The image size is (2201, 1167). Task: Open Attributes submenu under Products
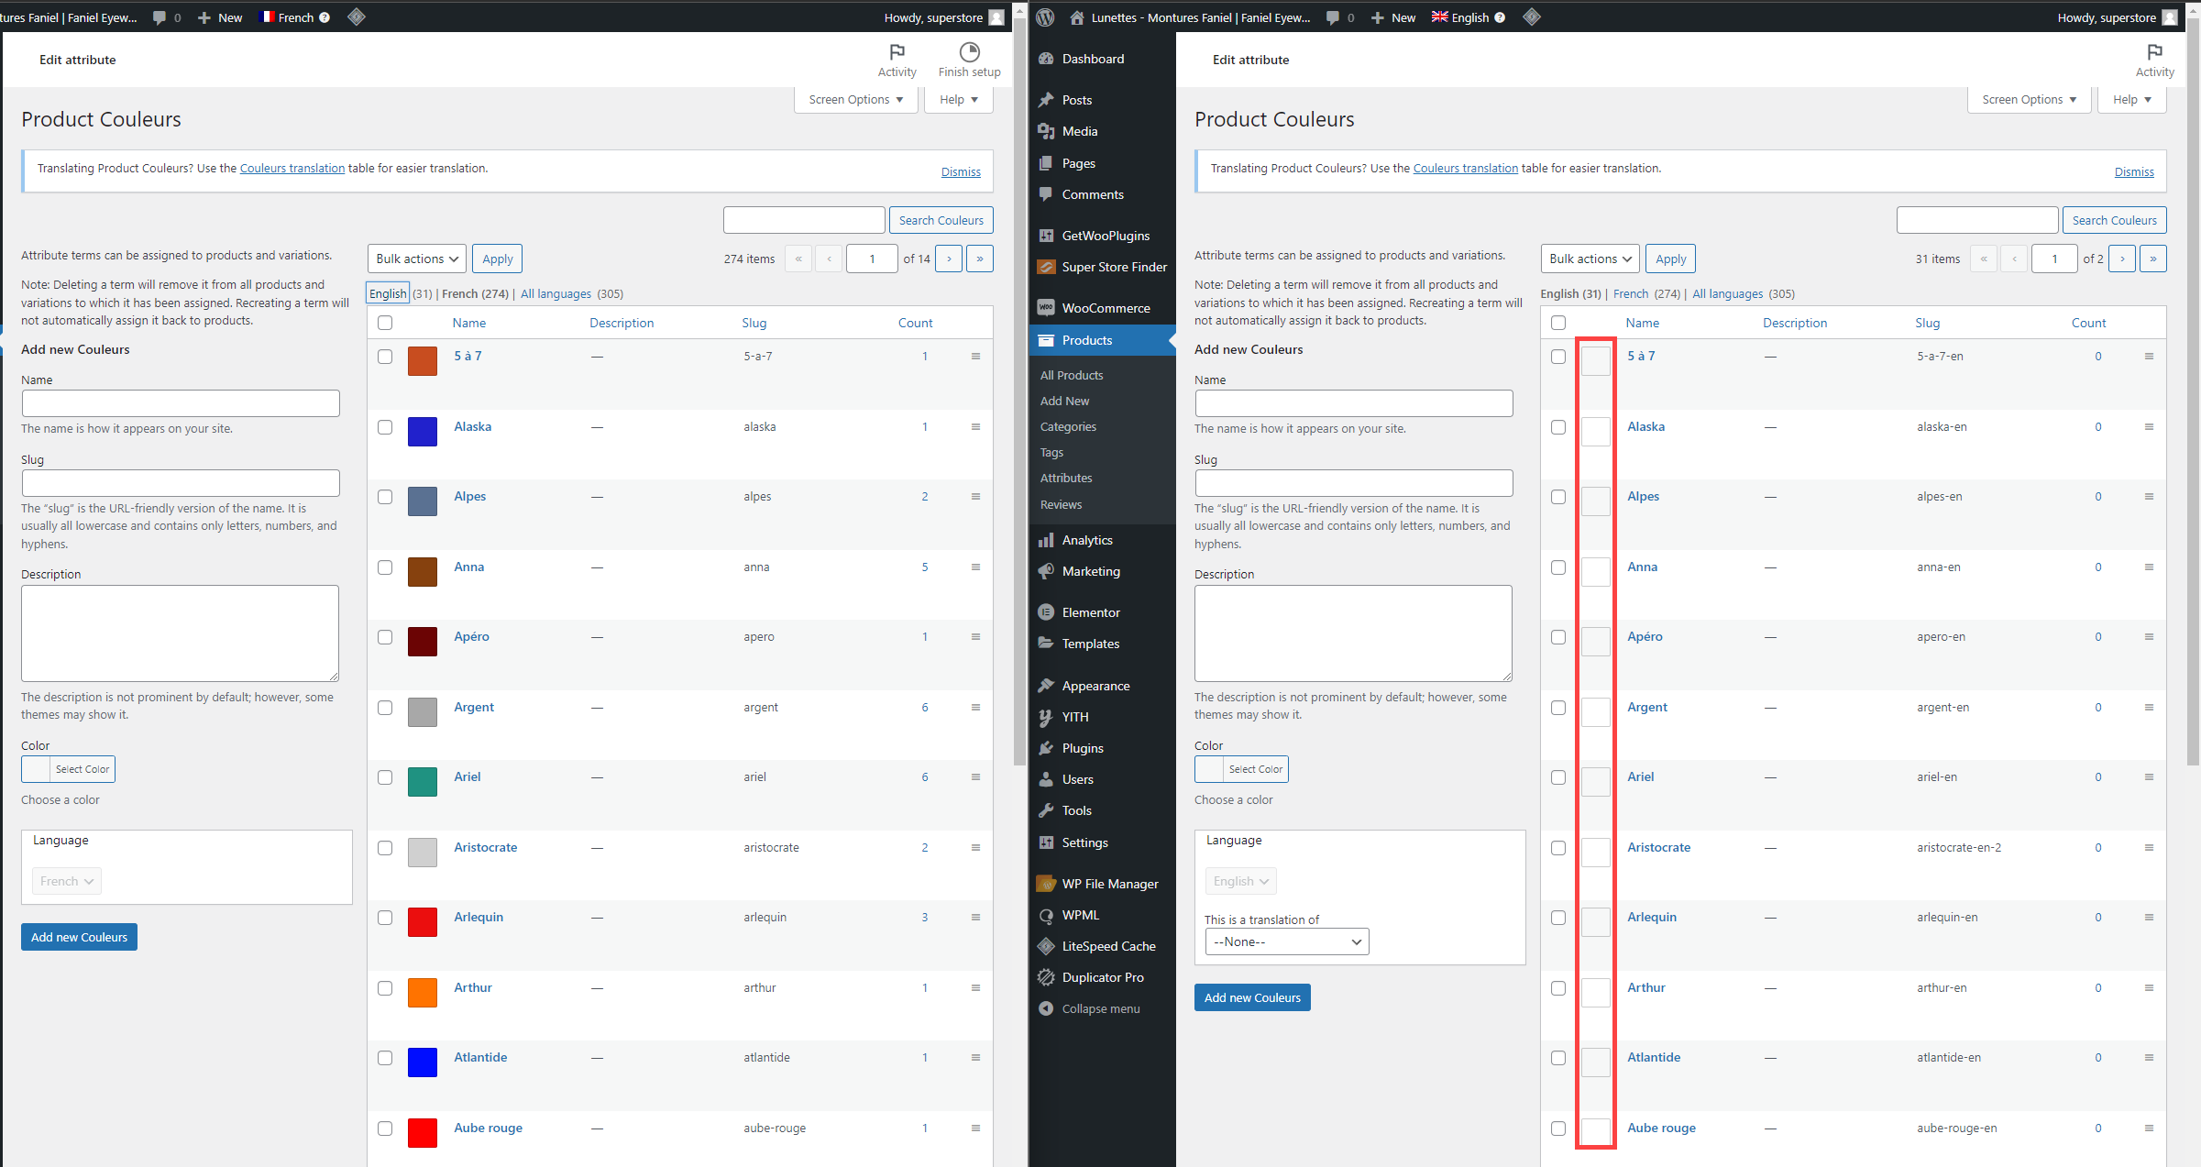[x=1065, y=478]
